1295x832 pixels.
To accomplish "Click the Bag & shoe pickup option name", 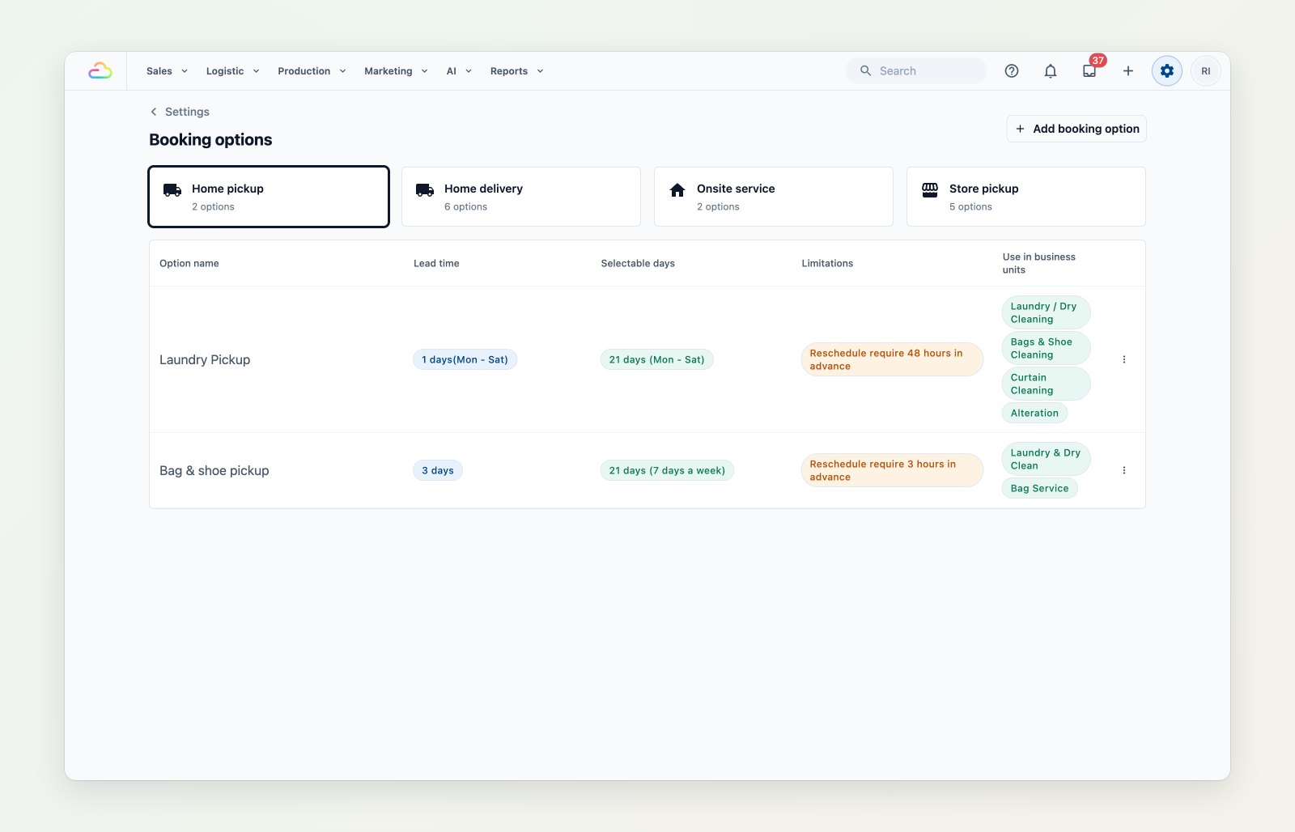I will tap(214, 470).
